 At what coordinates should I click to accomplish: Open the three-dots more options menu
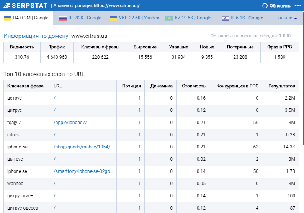(x=298, y=5)
